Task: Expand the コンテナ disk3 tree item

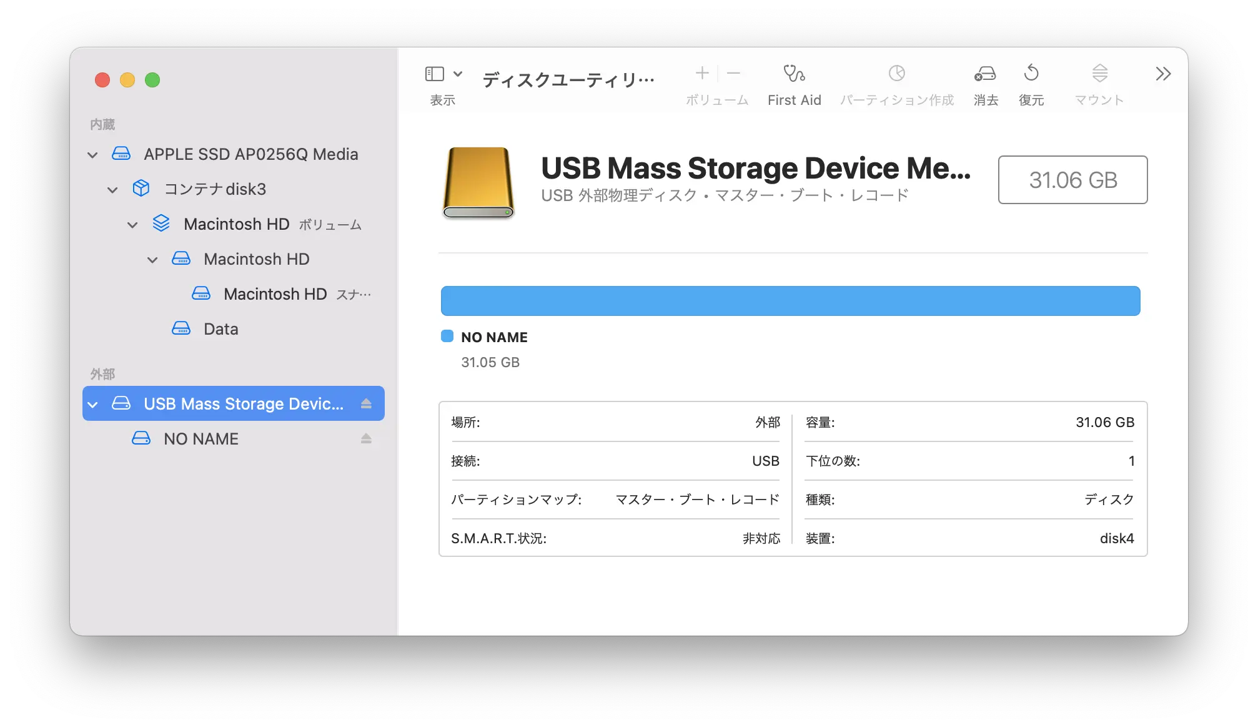Action: (x=104, y=189)
